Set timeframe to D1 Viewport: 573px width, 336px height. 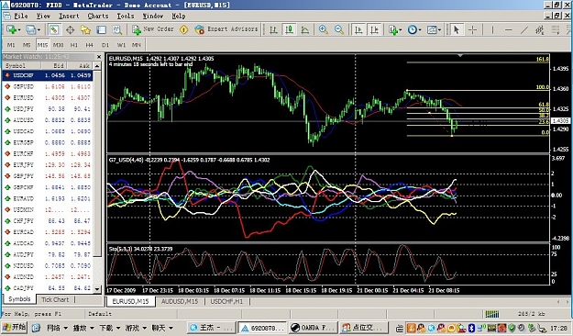tap(105, 45)
